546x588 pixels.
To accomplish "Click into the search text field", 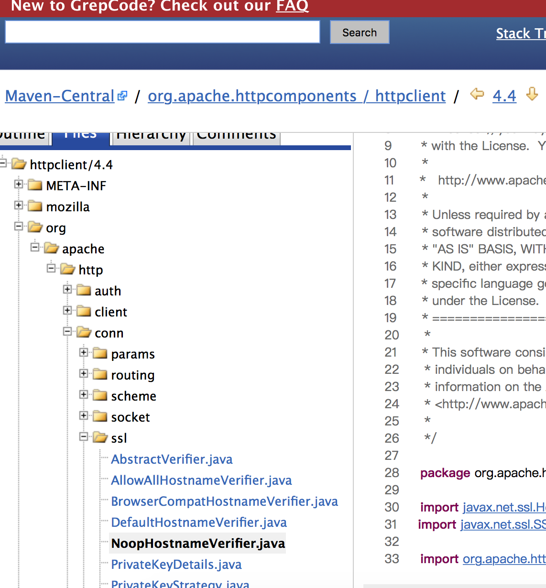I will [x=163, y=32].
